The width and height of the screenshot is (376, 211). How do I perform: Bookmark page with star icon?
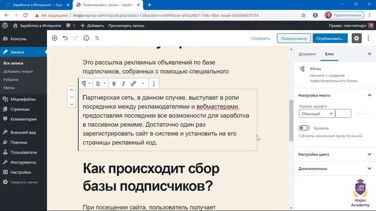[x=303, y=15]
